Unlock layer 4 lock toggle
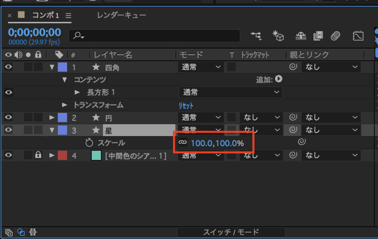This screenshot has height=239, width=378. 38,155
